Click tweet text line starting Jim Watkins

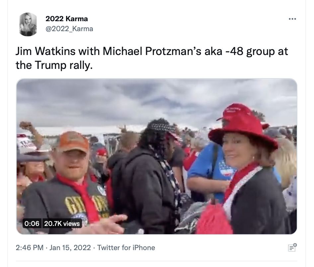pos(152,51)
